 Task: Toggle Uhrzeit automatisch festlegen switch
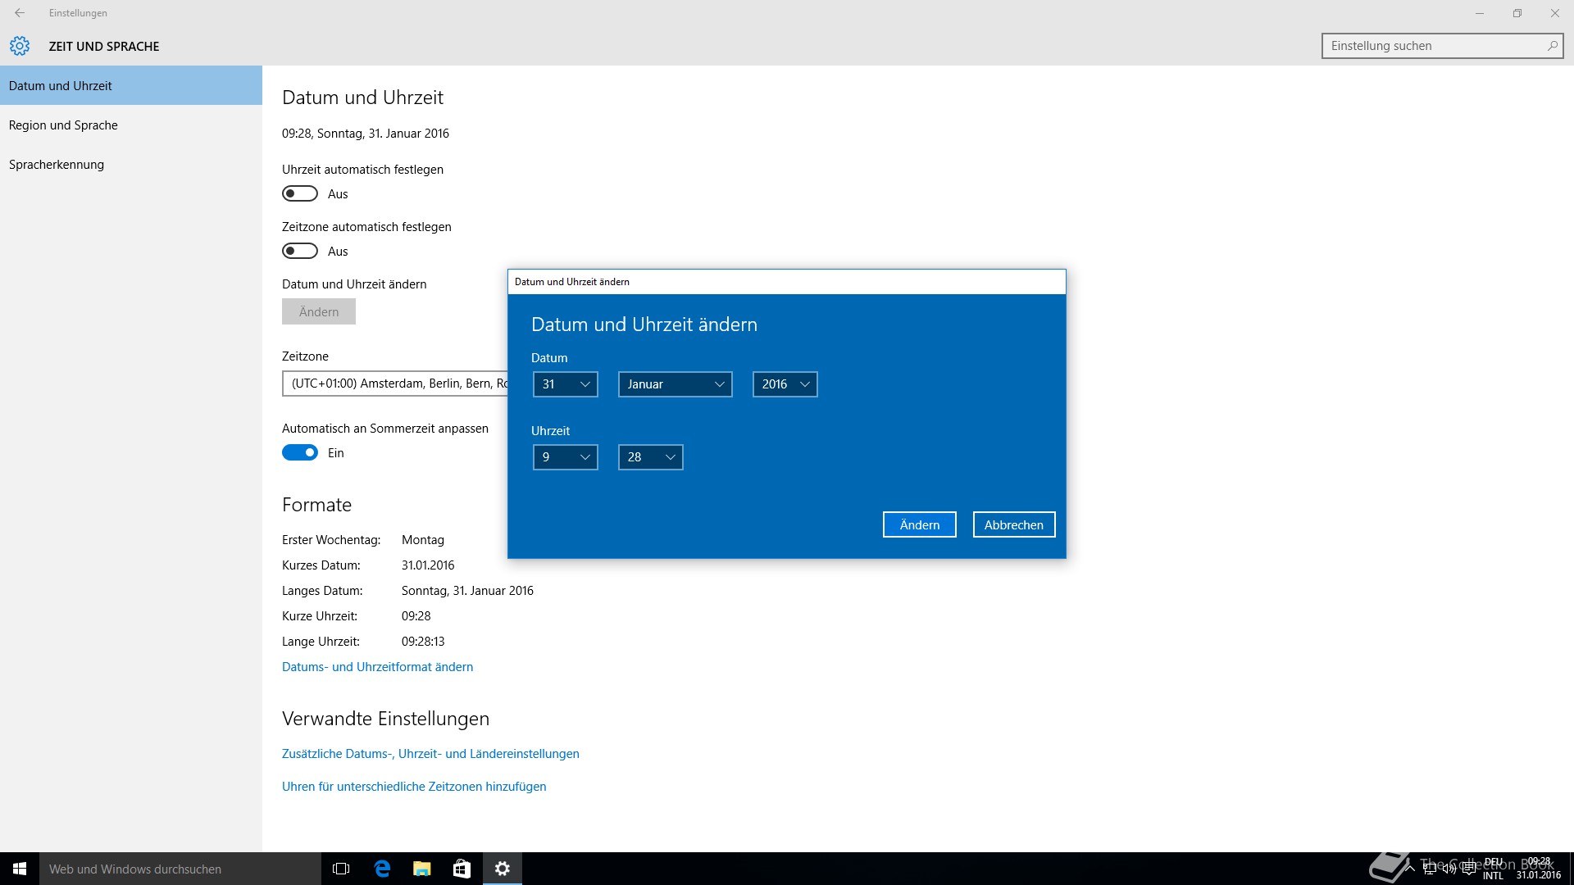[x=300, y=193]
